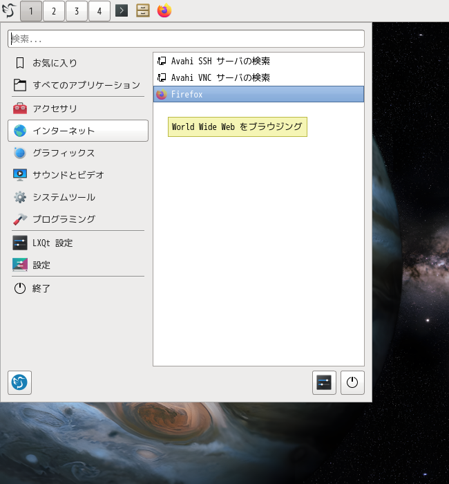Focus the 検索 search field
The image size is (449, 484).
click(x=186, y=39)
